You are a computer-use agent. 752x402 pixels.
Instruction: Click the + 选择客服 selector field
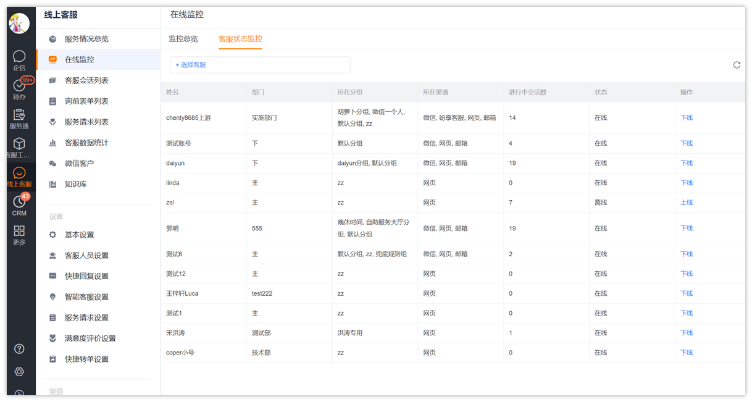260,65
